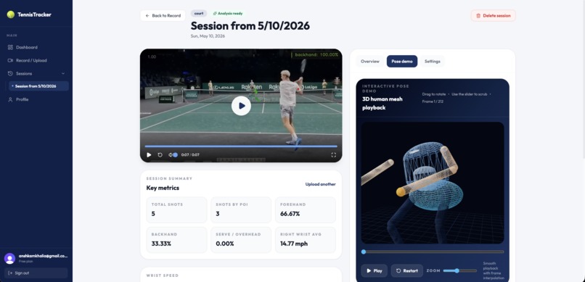Click the Sessions history icon
Viewport: 585px width, 282px height.
click(10, 73)
